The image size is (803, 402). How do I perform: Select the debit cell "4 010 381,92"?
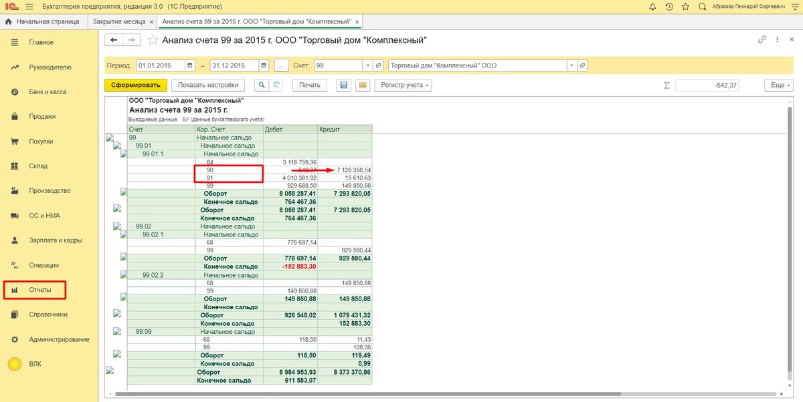click(290, 178)
